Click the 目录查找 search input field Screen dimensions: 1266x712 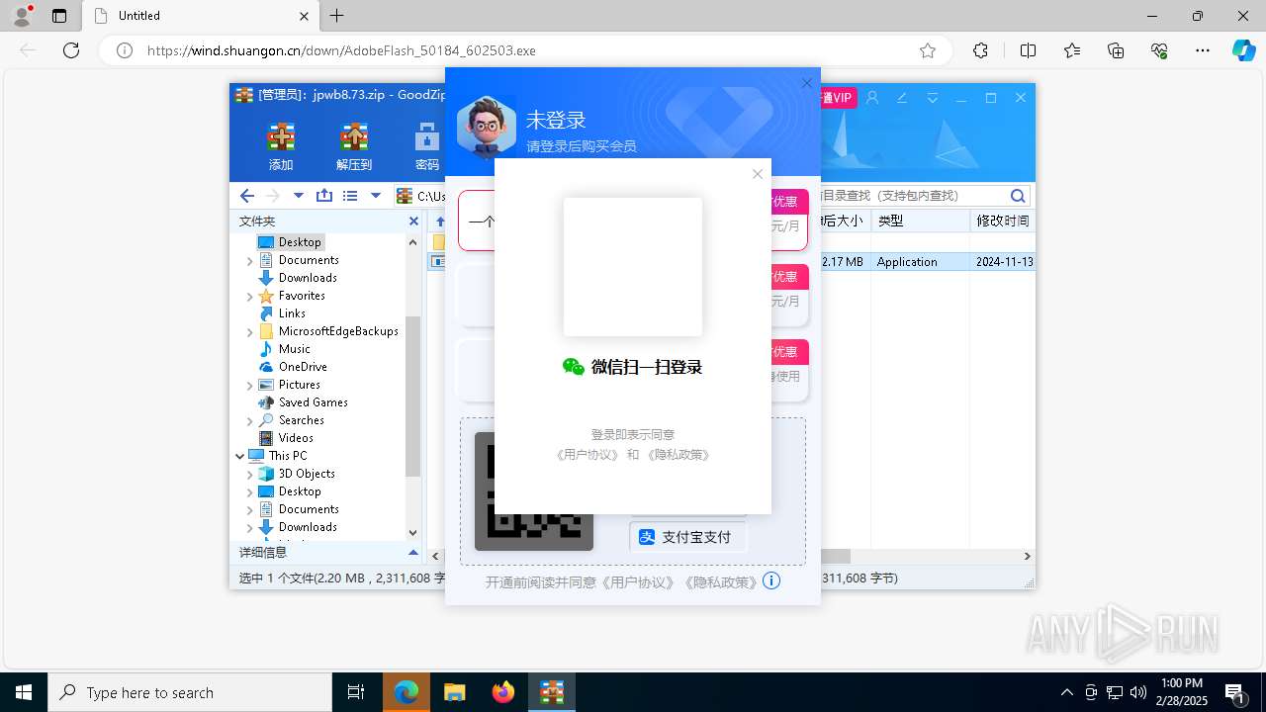[x=908, y=196]
